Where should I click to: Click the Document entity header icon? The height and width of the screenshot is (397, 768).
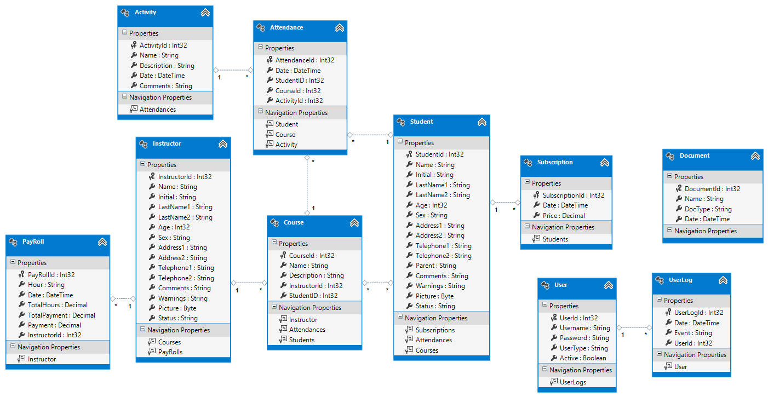pos(670,156)
